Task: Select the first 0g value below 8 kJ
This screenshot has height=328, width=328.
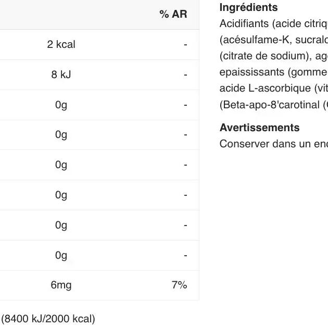Action: (61, 105)
